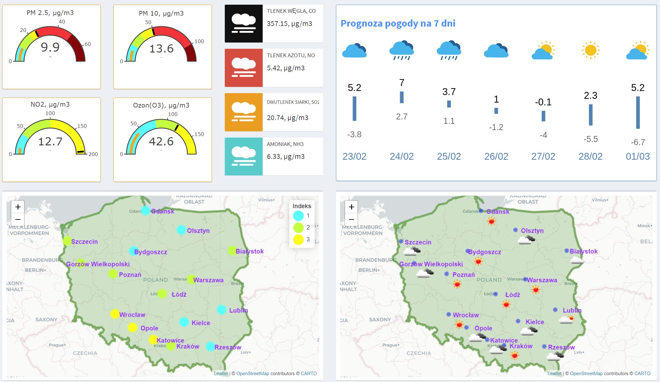Open OpenStreetMap link on the weather map
This screenshot has width=660, height=382.
(x=586, y=374)
